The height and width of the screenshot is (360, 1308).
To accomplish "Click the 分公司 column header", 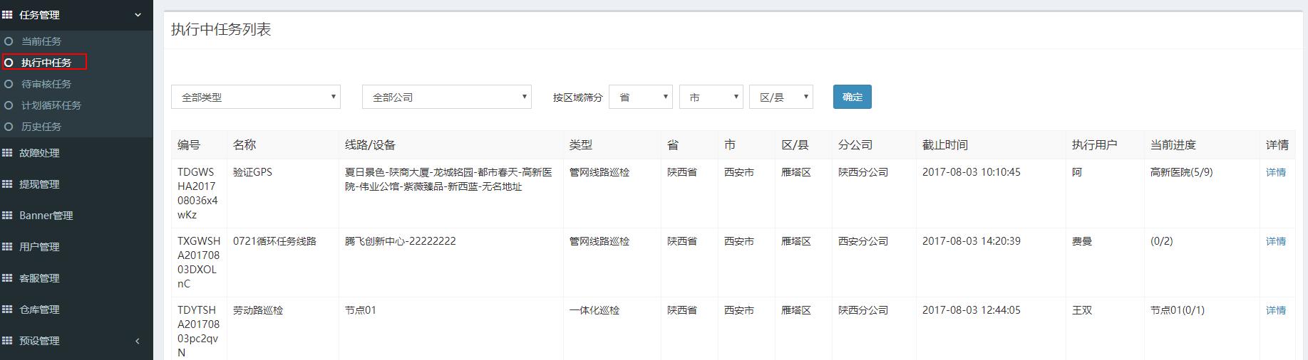I will coord(855,144).
